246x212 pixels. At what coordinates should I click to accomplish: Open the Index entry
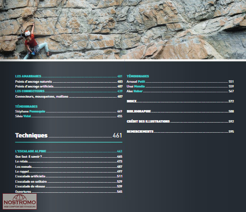pos(180,101)
